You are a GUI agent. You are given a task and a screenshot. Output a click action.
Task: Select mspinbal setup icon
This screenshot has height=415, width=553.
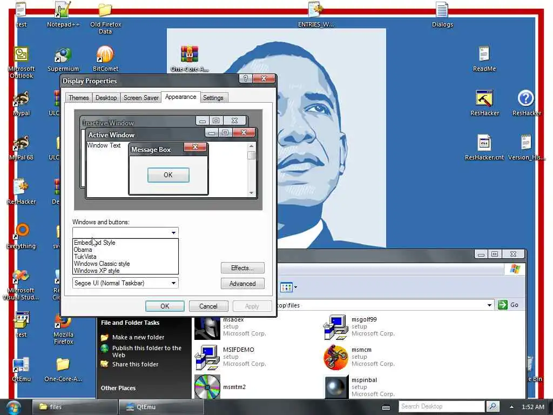point(336,387)
